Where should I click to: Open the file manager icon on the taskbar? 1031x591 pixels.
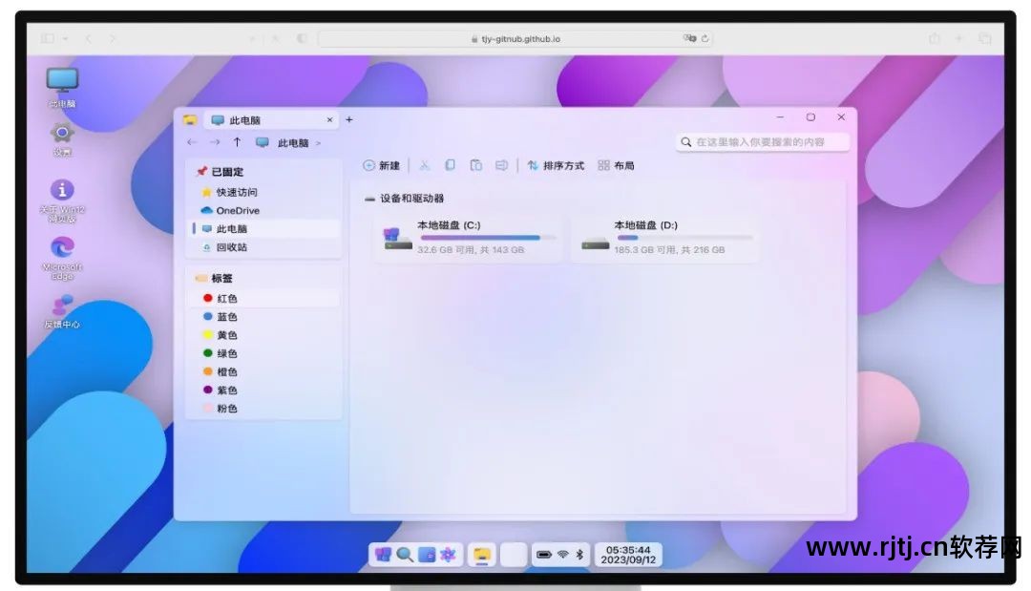[x=483, y=554]
